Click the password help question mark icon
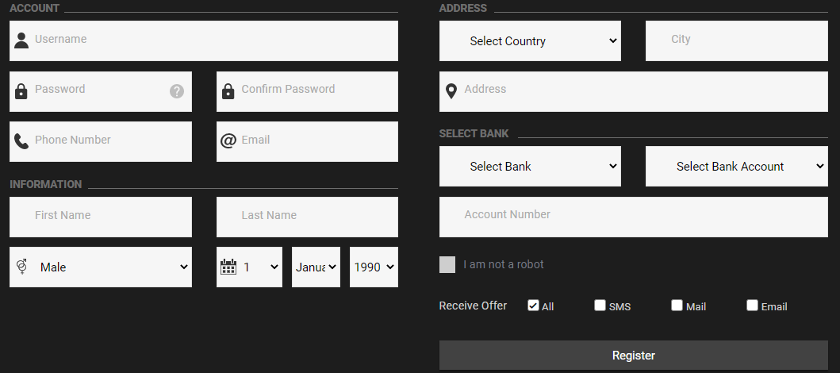Screen dimensions: 840x373 pyautogui.click(x=177, y=91)
